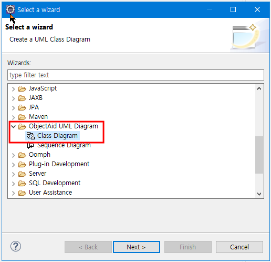Click the ObjectAid UML Diagram folder icon
This screenshot has height=262, width=271.
22,126
